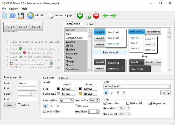Click the Add submenu icon
The image size is (175, 125).
tap(88, 16)
